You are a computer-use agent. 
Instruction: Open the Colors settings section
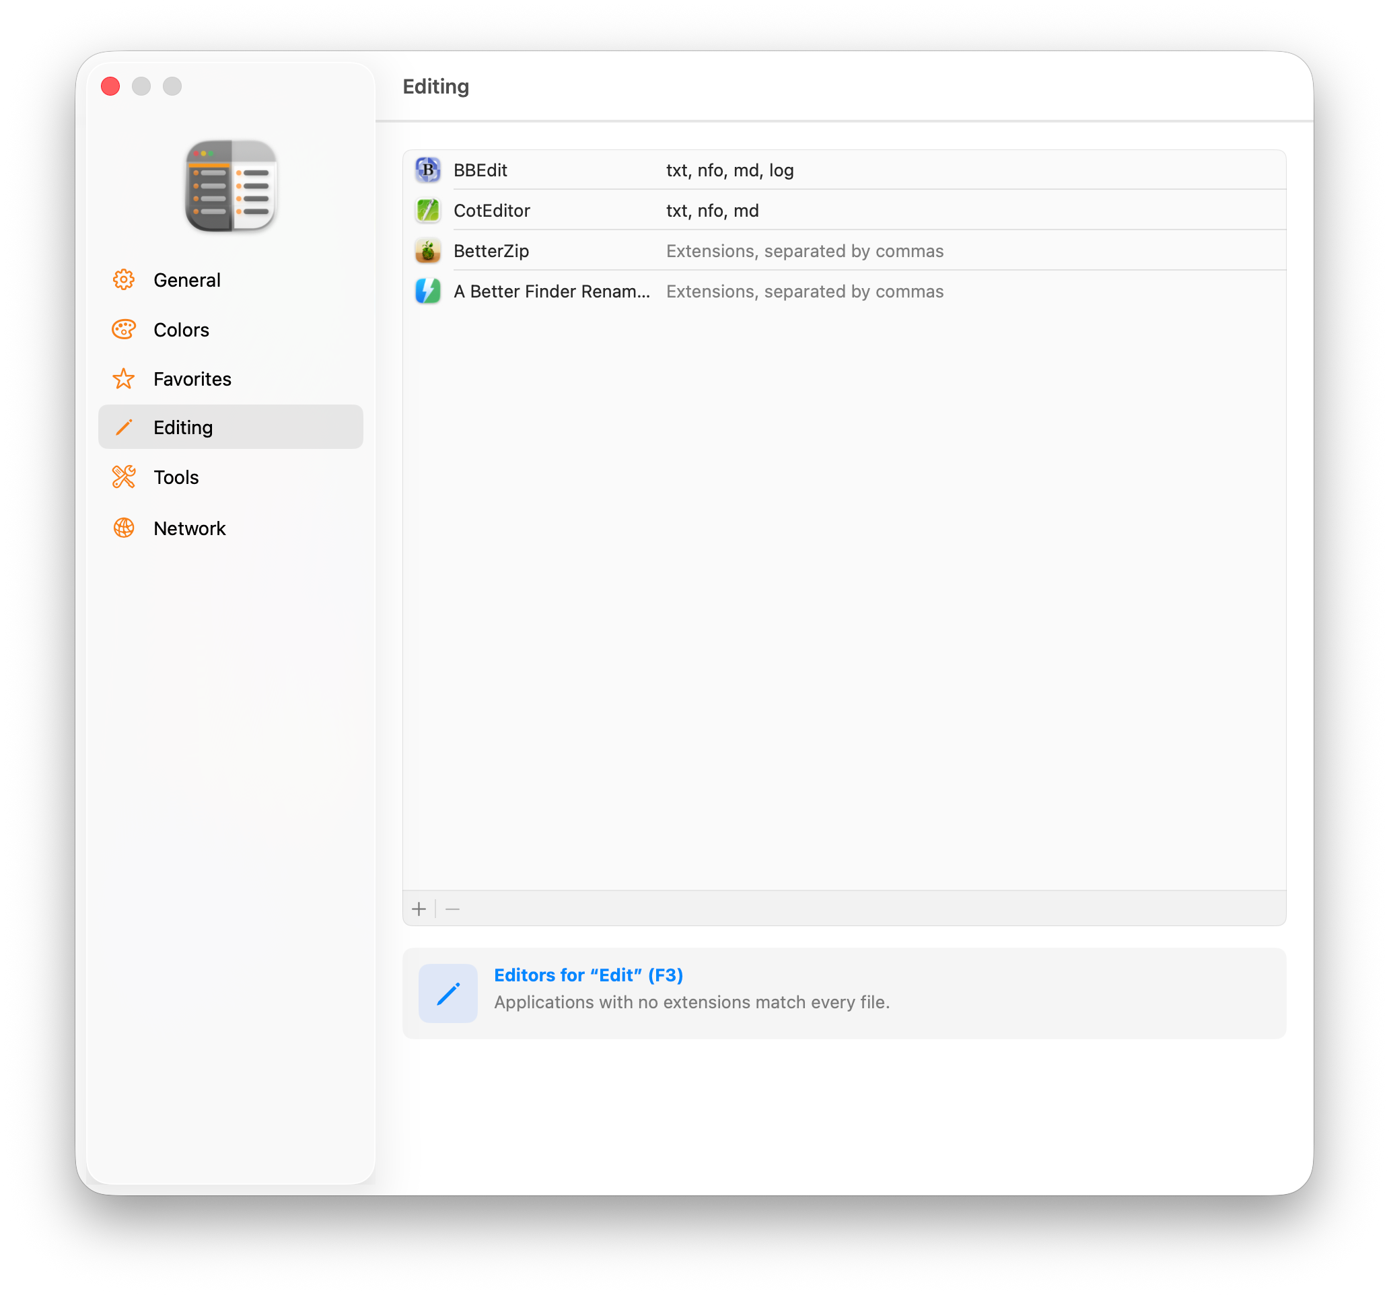pos(231,329)
